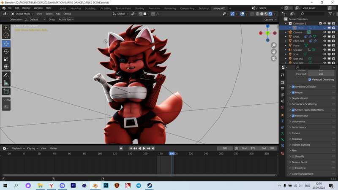Open the Output properties tab

point(283,89)
